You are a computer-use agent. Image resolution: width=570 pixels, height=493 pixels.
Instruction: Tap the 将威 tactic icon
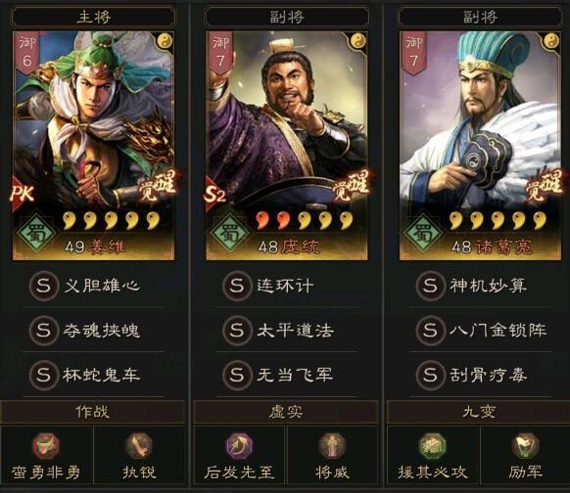[x=332, y=445]
